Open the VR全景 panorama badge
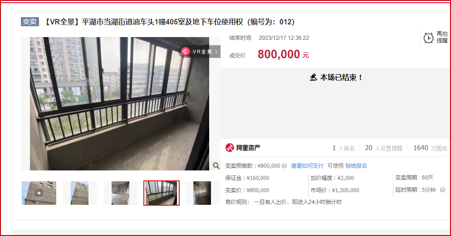Viewport: 451px width, 236px height. (x=200, y=52)
